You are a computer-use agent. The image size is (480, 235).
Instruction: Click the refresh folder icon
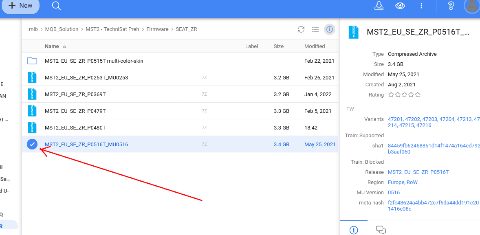301,29
